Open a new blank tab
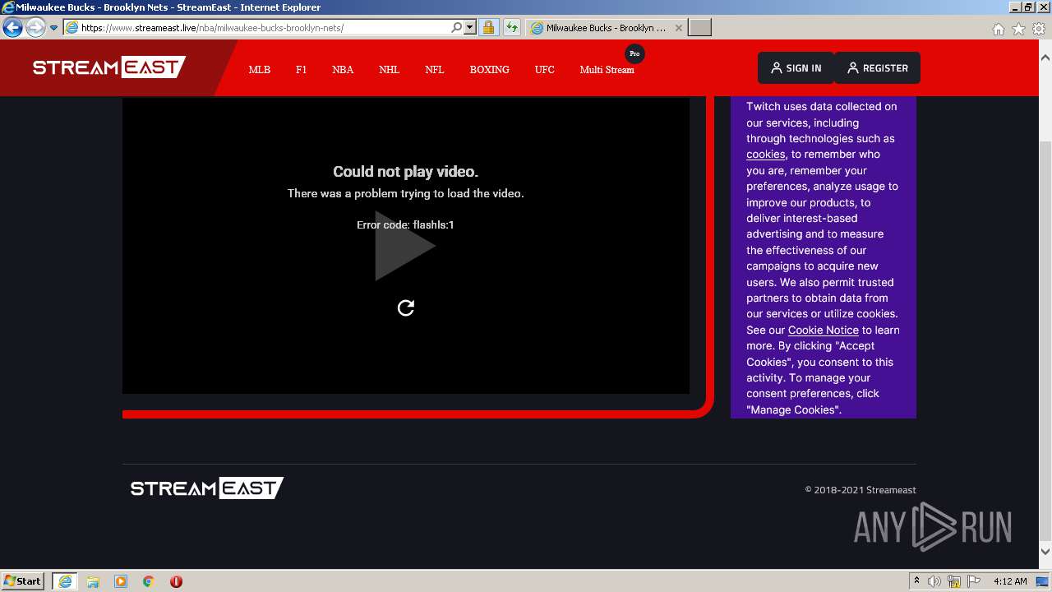Viewport: 1052px width, 592px height. click(699, 28)
